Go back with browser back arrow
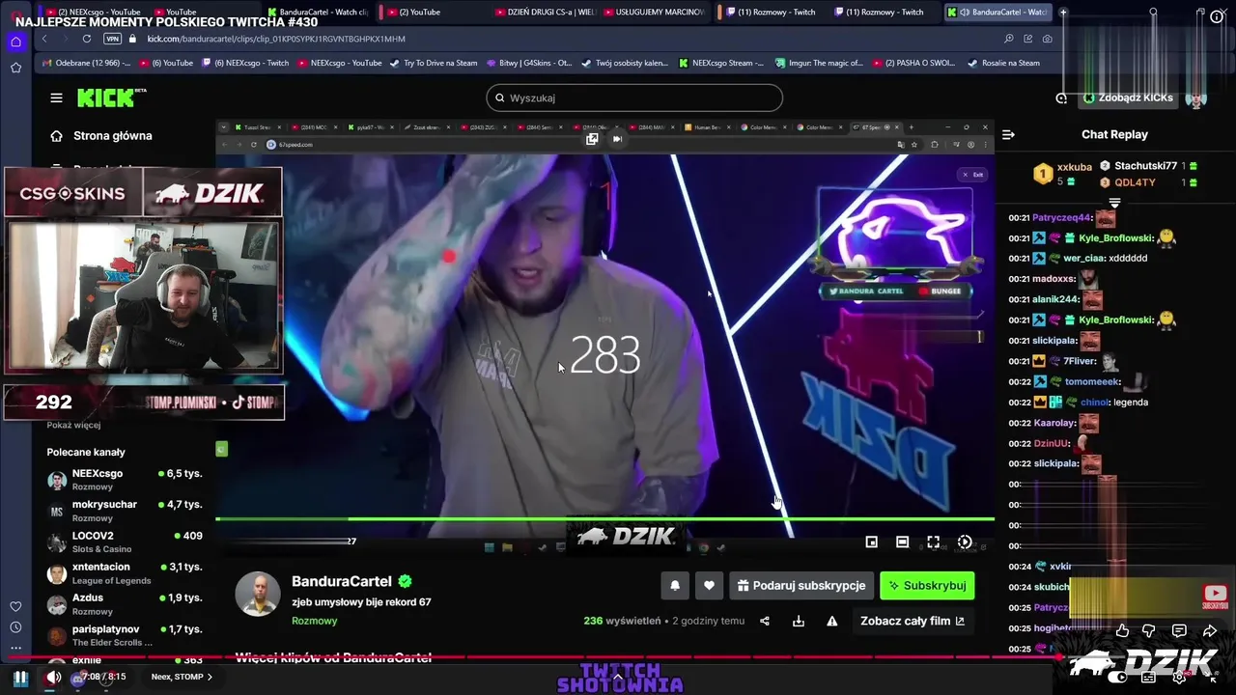Screen dimensions: 1236x695 [44, 39]
